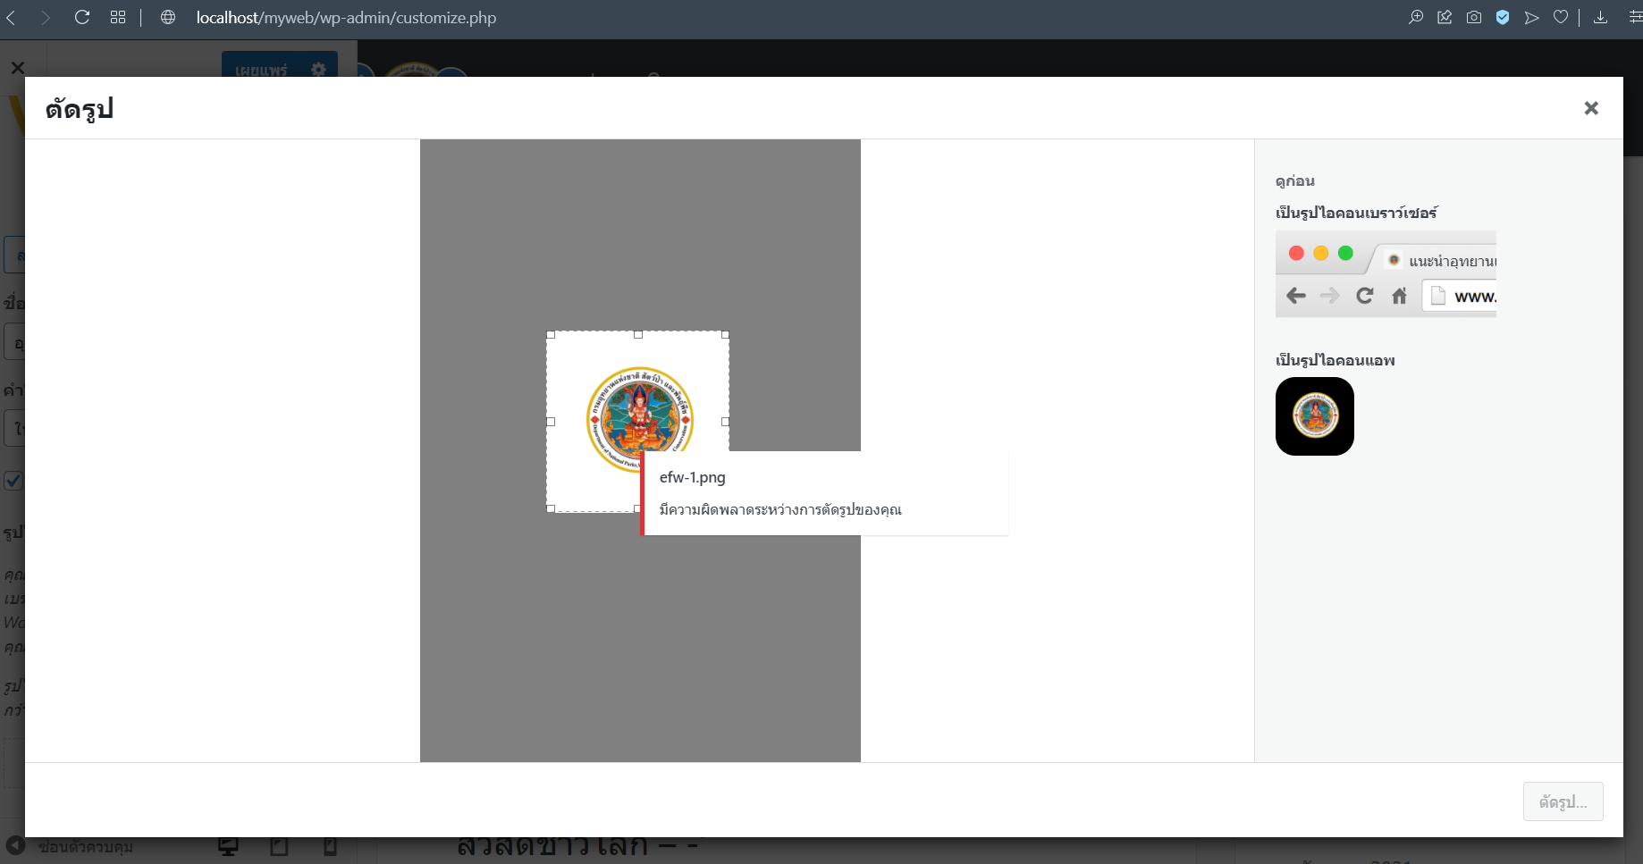Open browser downloads icon
Viewport: 1643px width, 864px height.
(1601, 18)
